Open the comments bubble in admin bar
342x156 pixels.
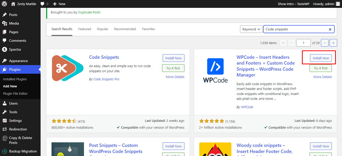42,4
